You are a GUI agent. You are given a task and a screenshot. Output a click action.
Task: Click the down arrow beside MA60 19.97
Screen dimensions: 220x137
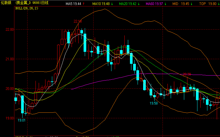165,4
